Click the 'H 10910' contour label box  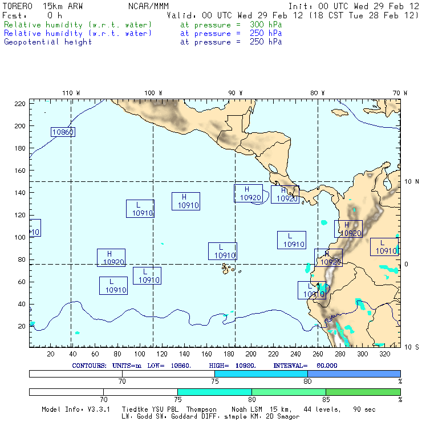click(x=186, y=201)
